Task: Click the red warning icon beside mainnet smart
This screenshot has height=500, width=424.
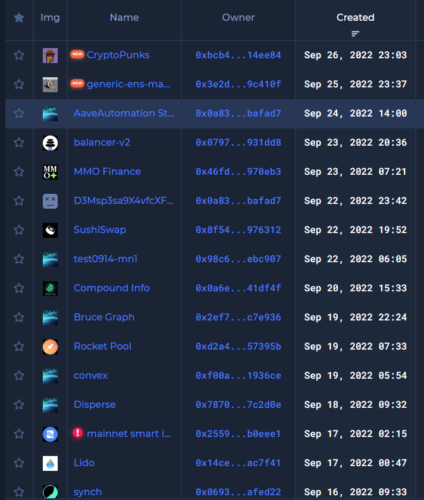Action: click(77, 433)
